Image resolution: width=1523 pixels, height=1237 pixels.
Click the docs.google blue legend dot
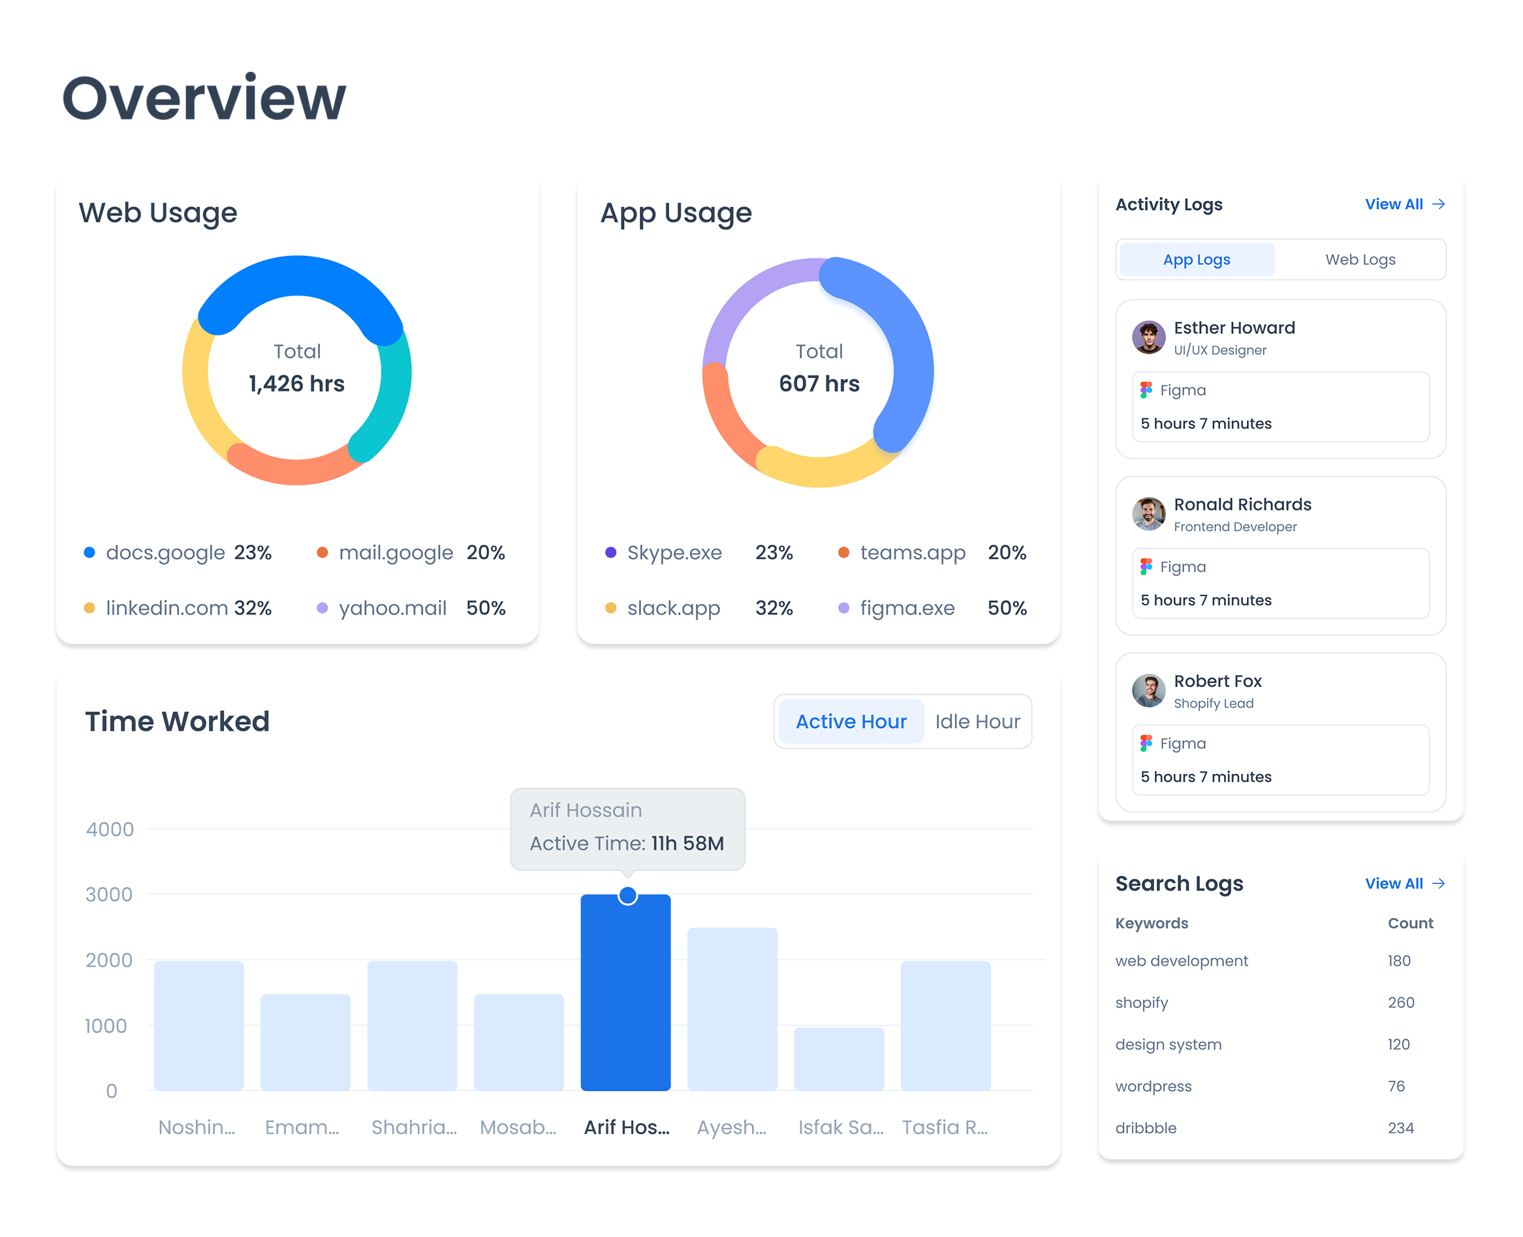click(90, 553)
